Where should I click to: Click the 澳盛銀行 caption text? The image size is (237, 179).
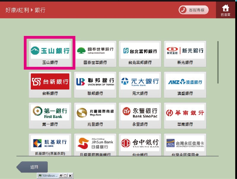pyautogui.click(x=185, y=93)
